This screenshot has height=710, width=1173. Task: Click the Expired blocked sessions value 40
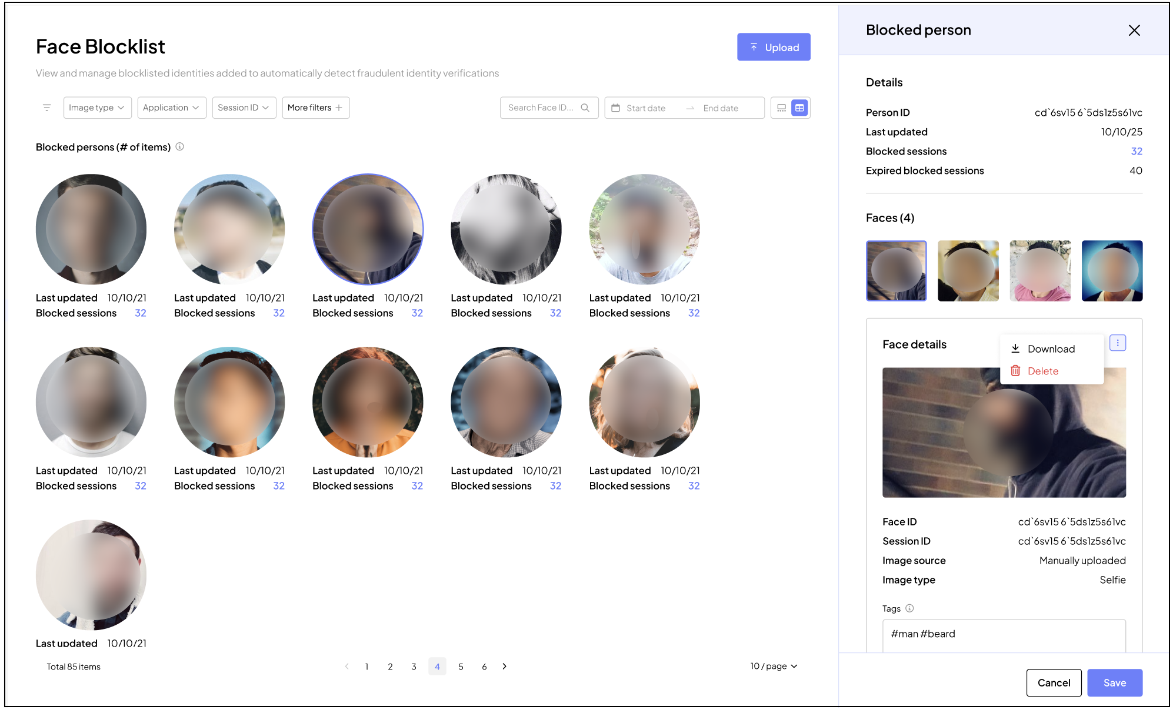pyautogui.click(x=1136, y=170)
